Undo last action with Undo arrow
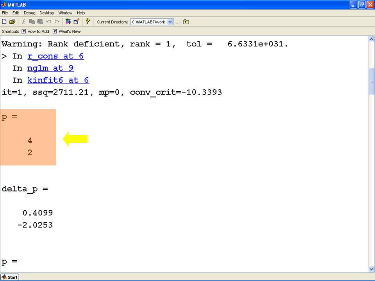375x281 pixels. [x=49, y=22]
